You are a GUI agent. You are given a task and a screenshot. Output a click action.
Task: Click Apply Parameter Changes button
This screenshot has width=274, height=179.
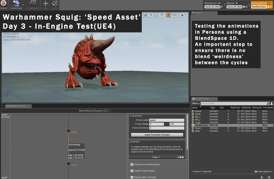tap(157, 135)
